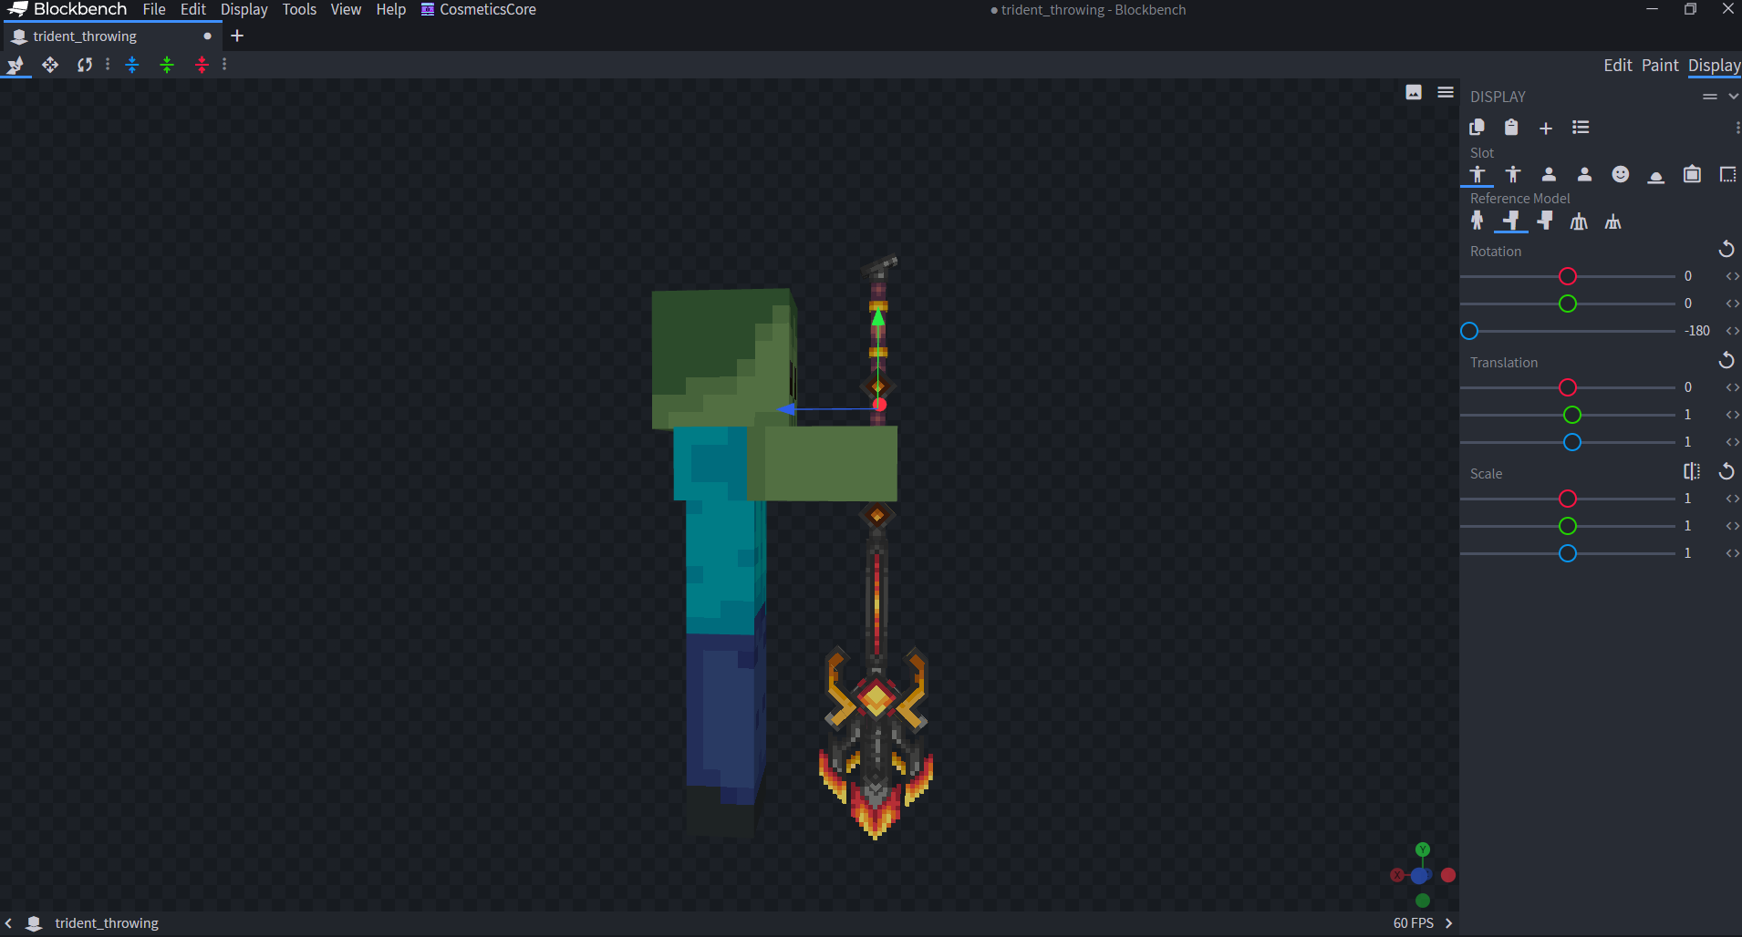Click the right arrow next to 60 FPS
Screen dimensions: 1742x937
(x=1448, y=923)
